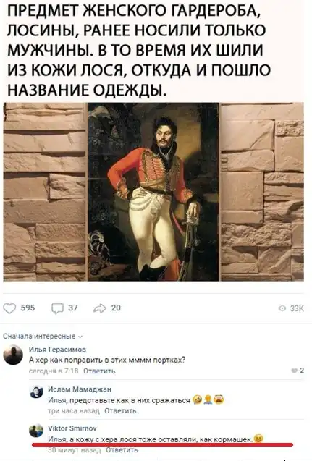
Task: Reply to Ислам Мамаджан's comment
Action: [x=120, y=410]
